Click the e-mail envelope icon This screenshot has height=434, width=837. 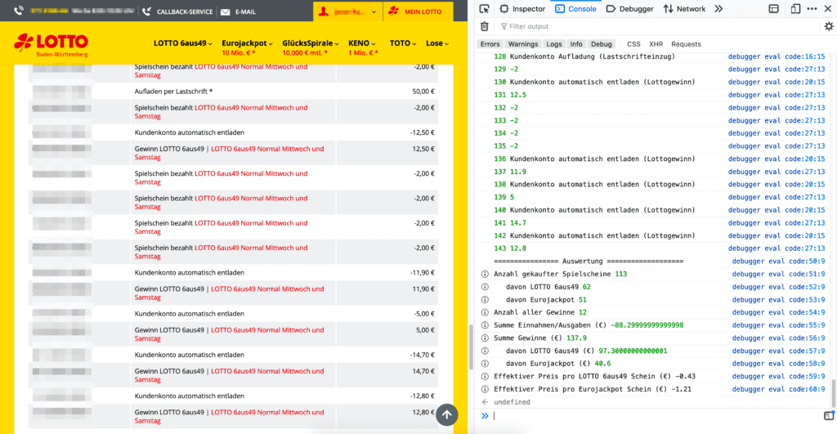click(x=226, y=11)
